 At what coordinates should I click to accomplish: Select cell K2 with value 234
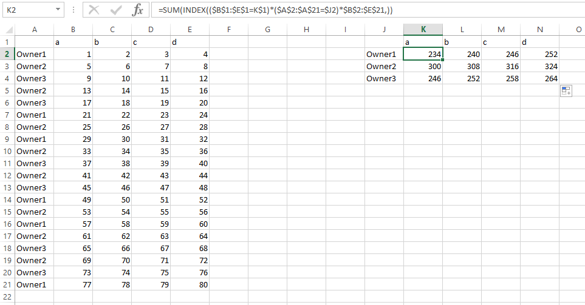(x=423, y=54)
